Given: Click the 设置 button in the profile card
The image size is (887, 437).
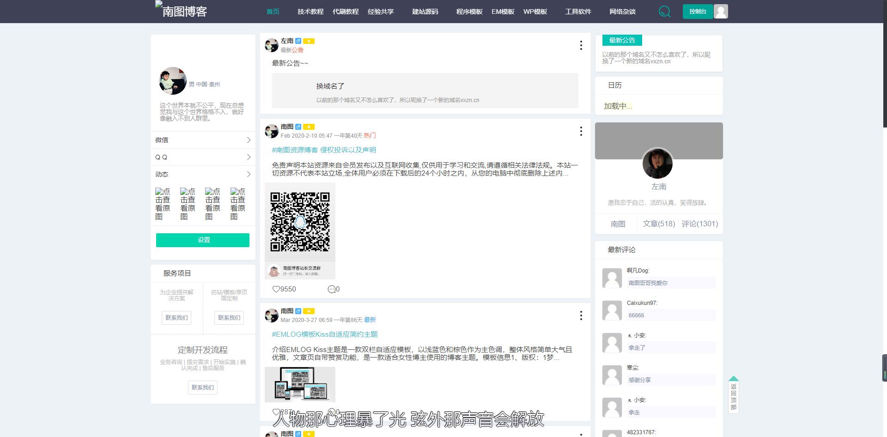Looking at the screenshot, I should (x=202, y=240).
